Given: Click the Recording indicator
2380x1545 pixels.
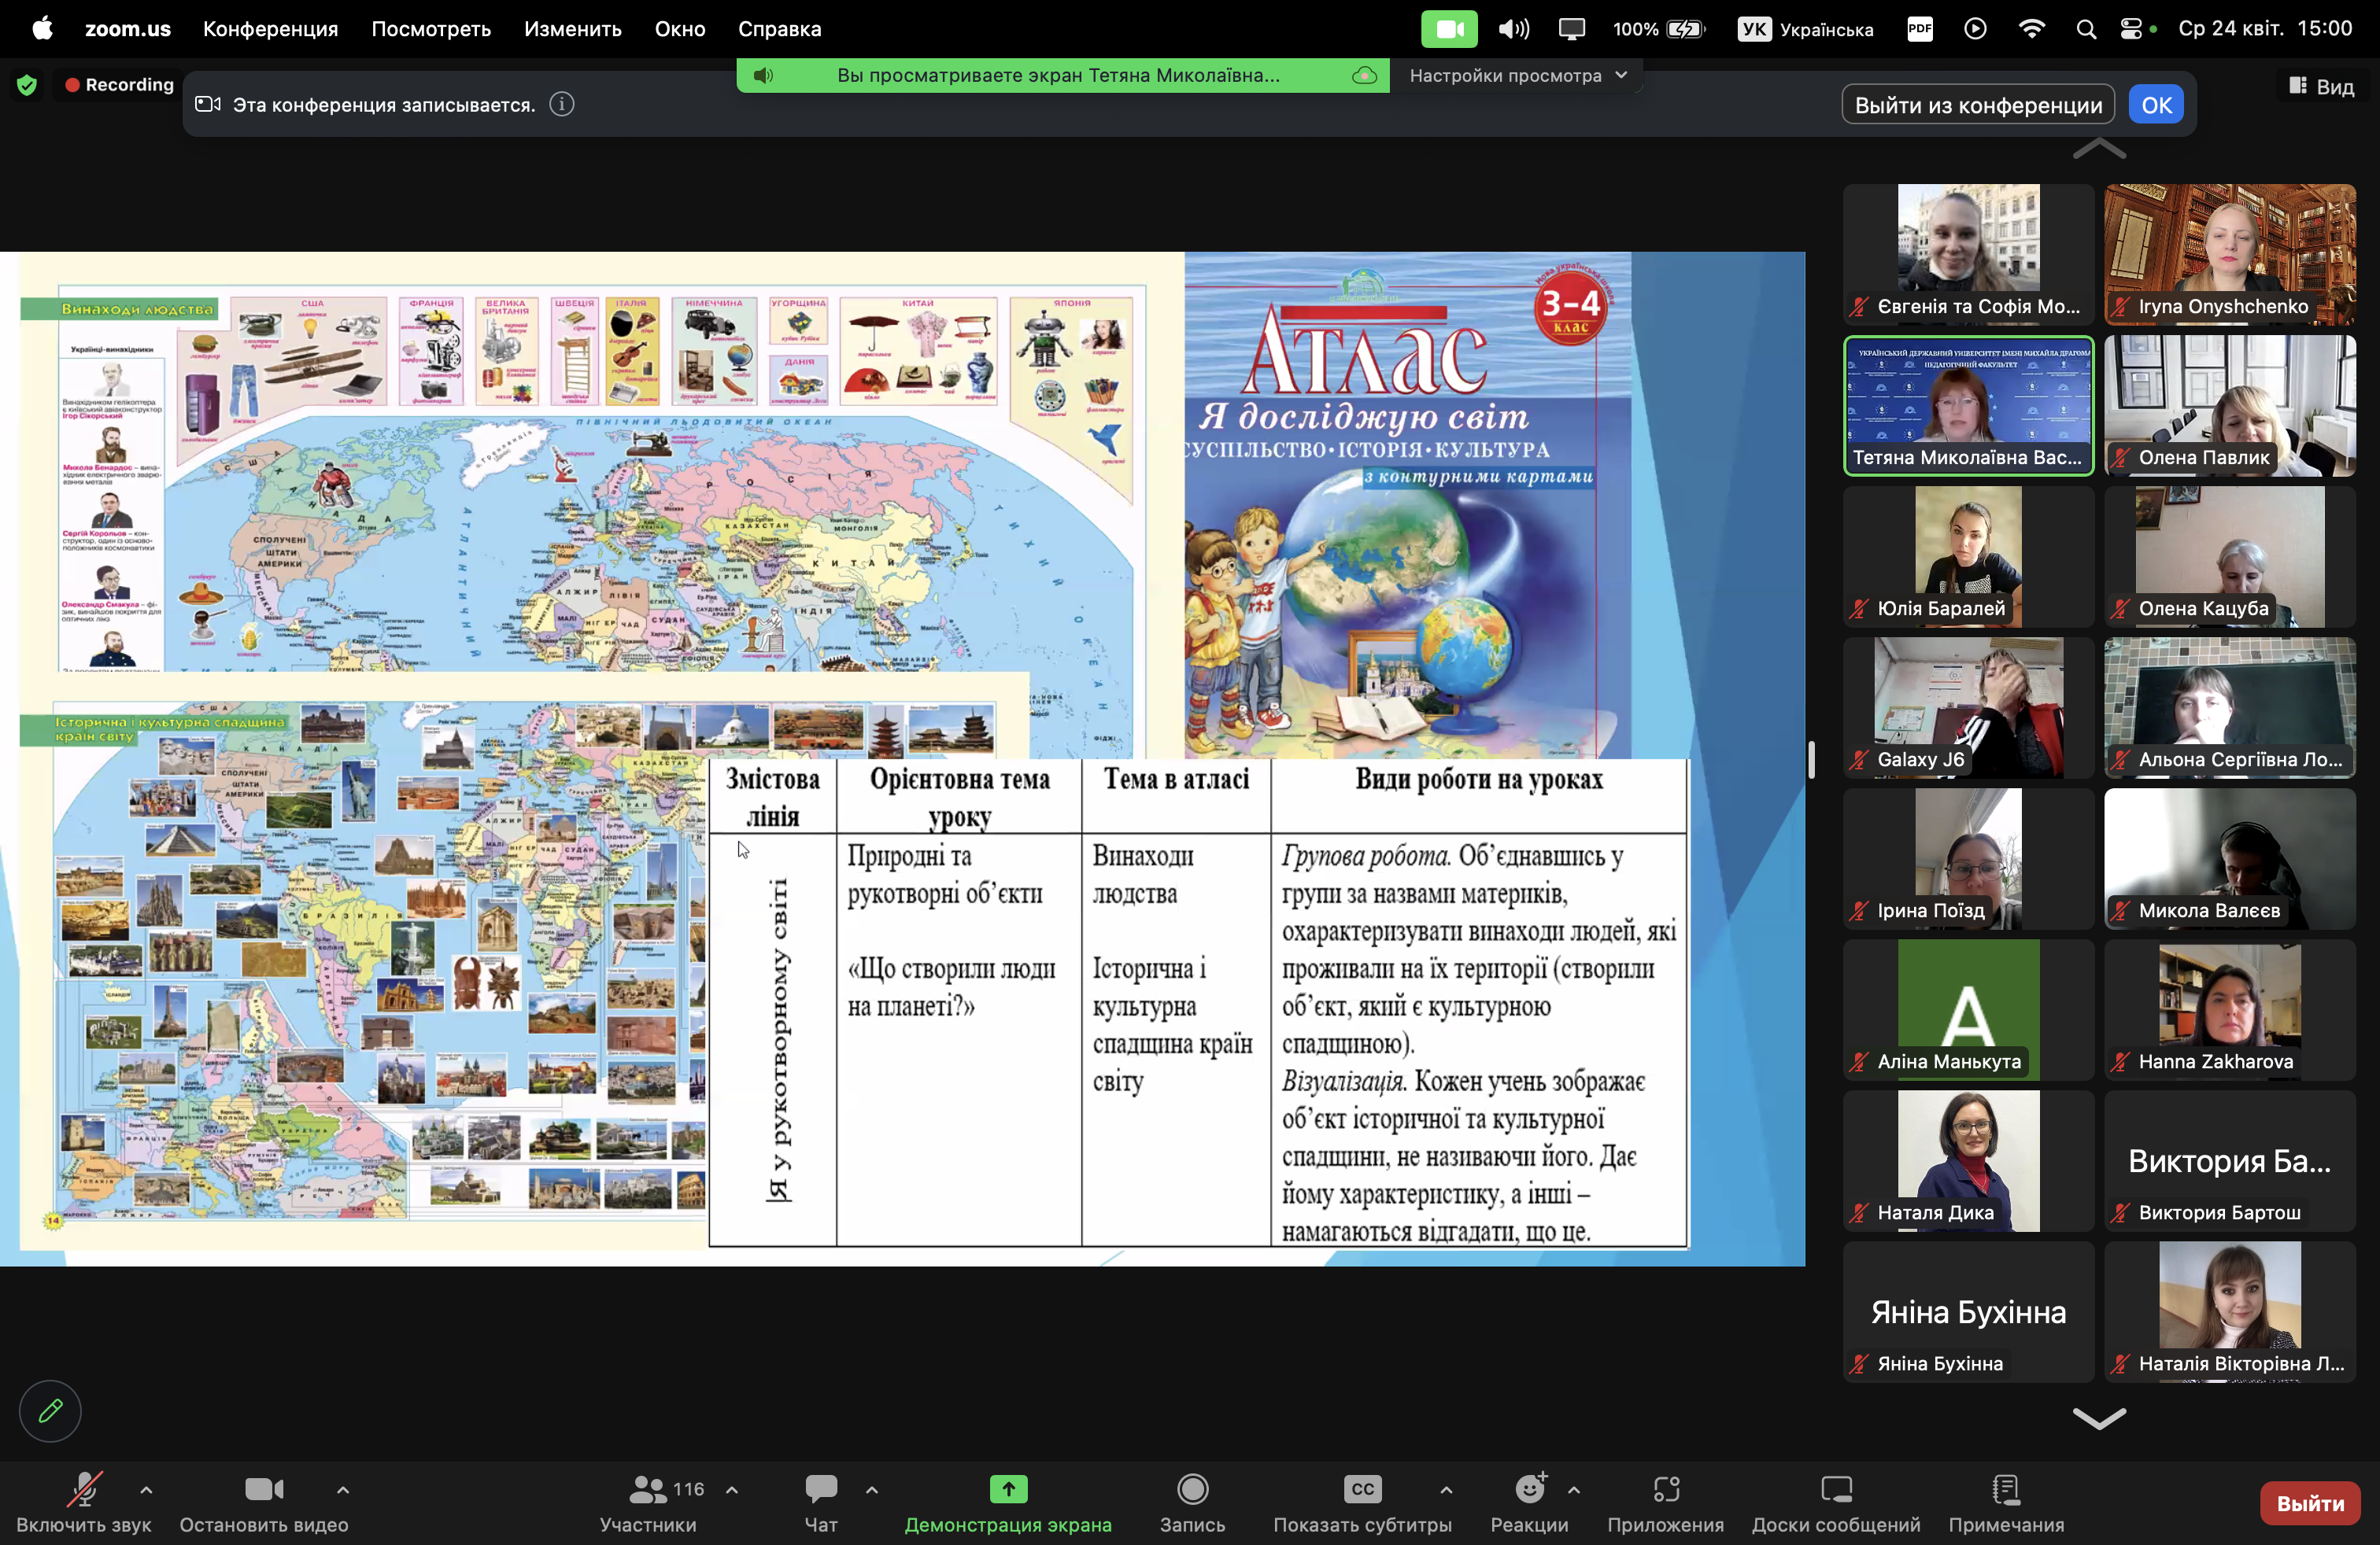Looking at the screenshot, I should [119, 85].
